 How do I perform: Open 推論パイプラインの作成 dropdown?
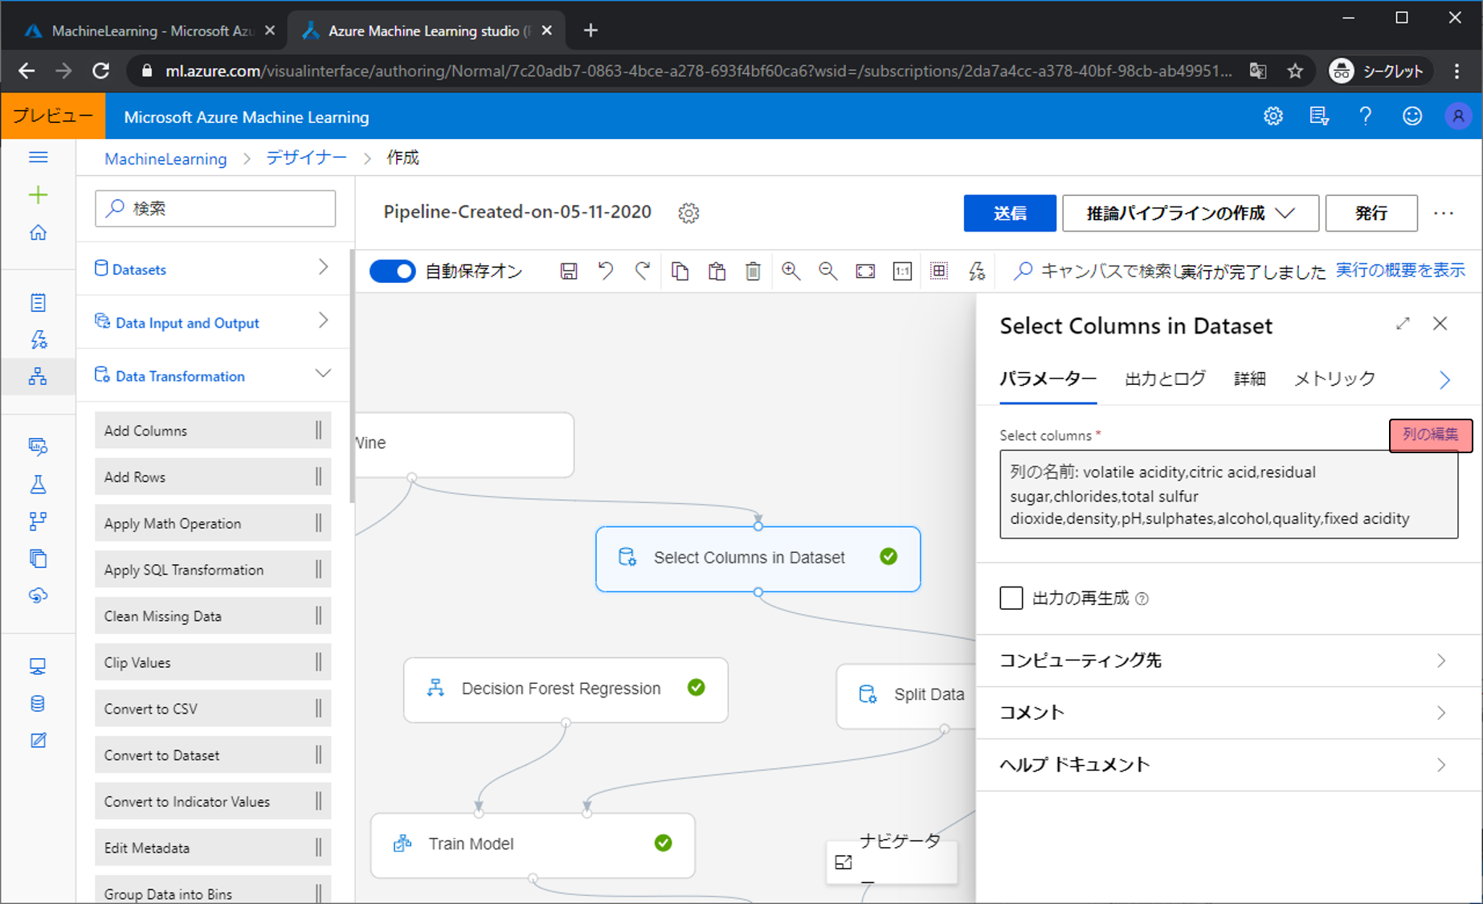(1190, 213)
